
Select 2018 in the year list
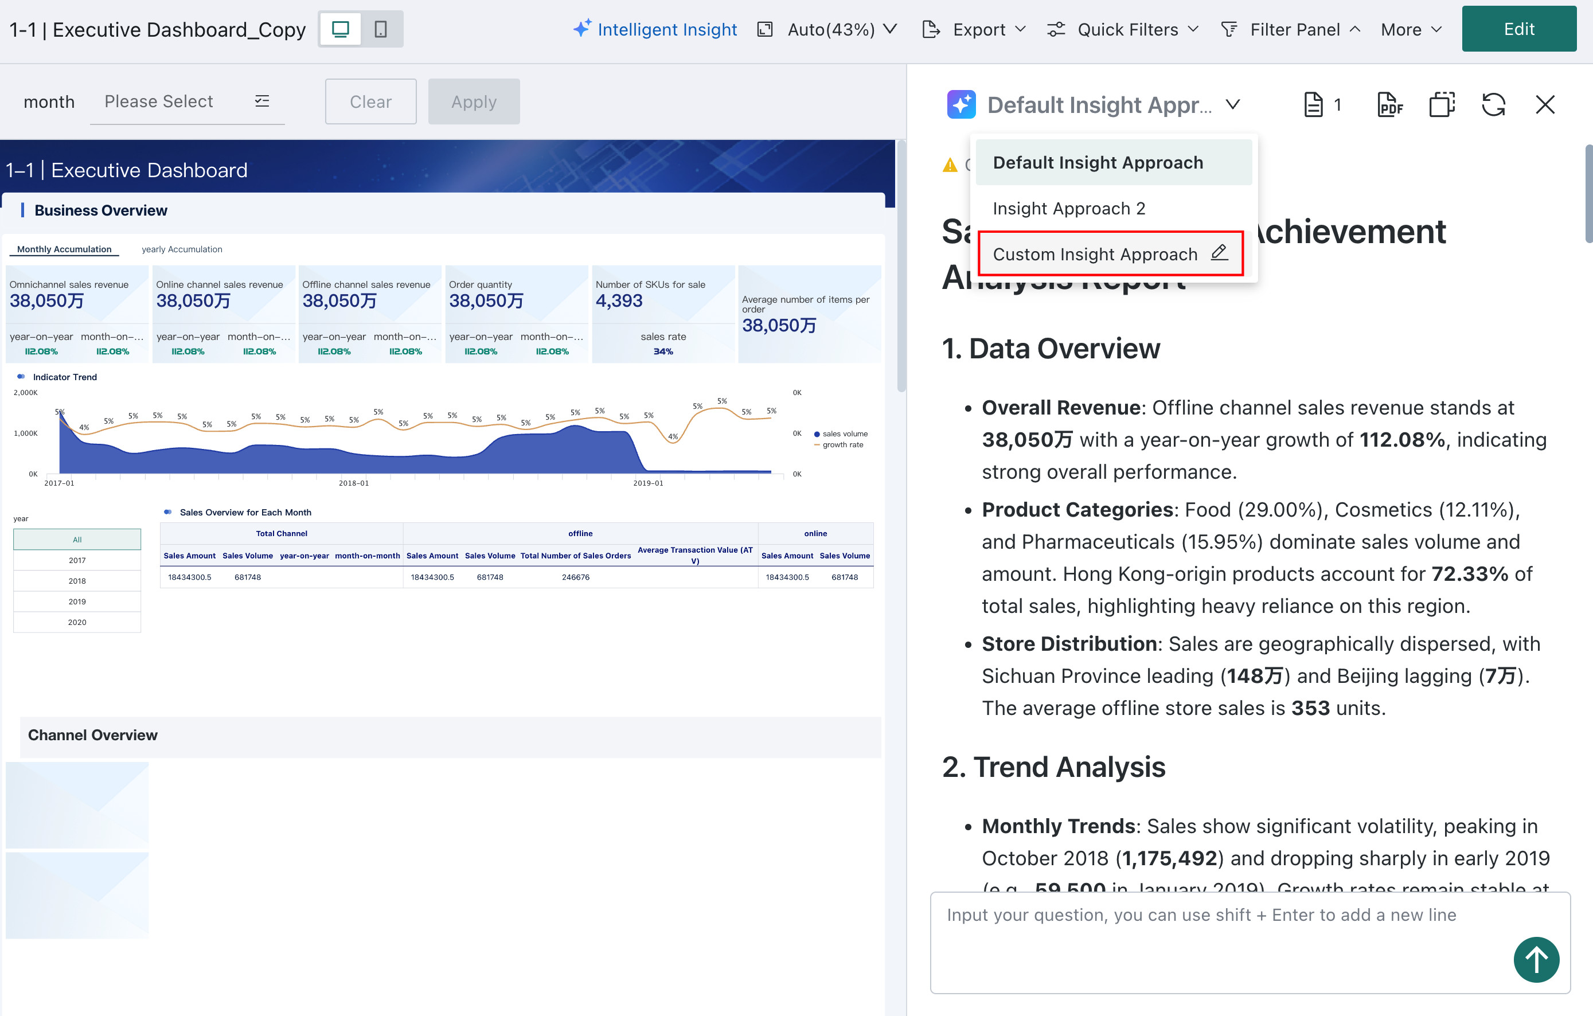coord(77,580)
